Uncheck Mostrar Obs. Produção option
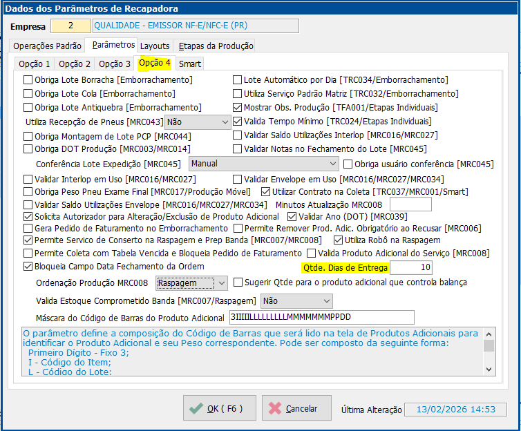This screenshot has height=431, width=521. click(238, 108)
